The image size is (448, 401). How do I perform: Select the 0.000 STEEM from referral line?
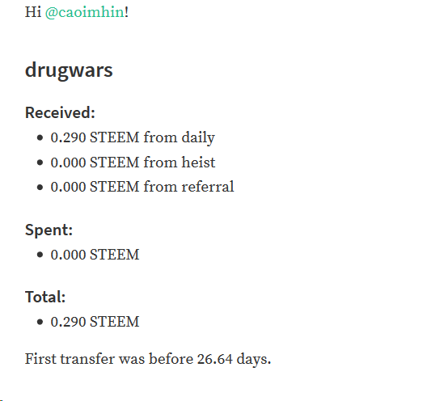click(142, 187)
